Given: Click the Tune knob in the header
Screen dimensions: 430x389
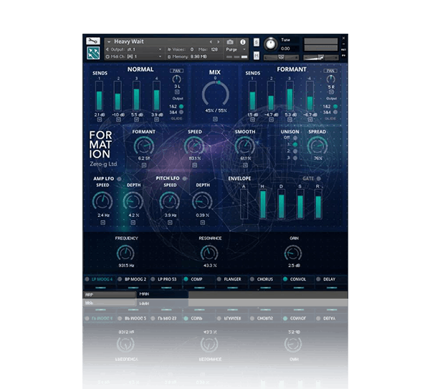Looking at the screenshot, I should point(271,44).
